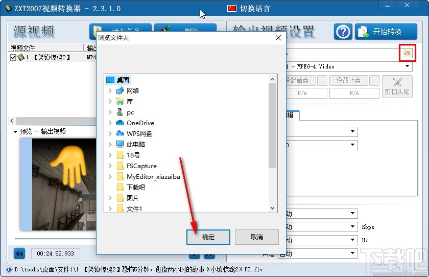Expand the 此电脑 tree node
Viewport: 429px width, 277px height.
tap(110, 144)
